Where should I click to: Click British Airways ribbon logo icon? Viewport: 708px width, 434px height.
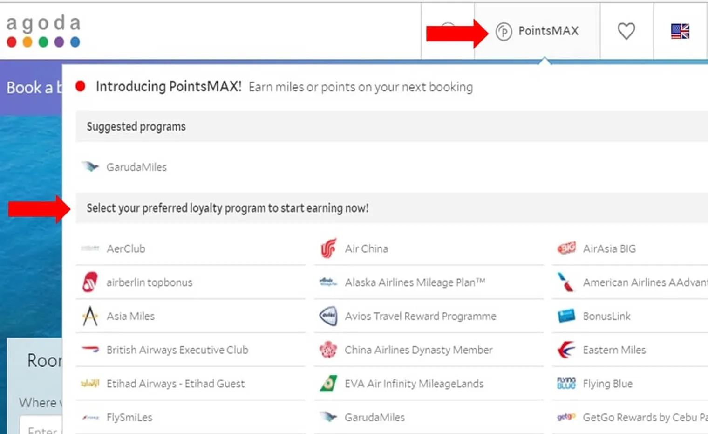pyautogui.click(x=90, y=349)
